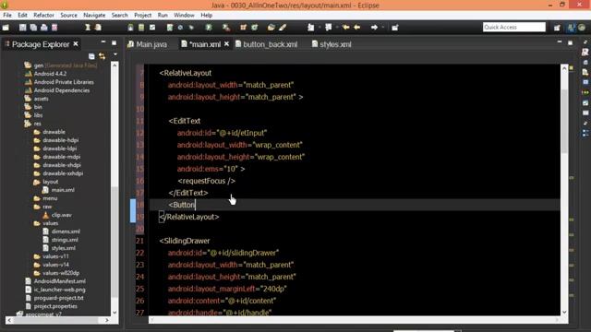Open the Refactor menu

click(43, 15)
